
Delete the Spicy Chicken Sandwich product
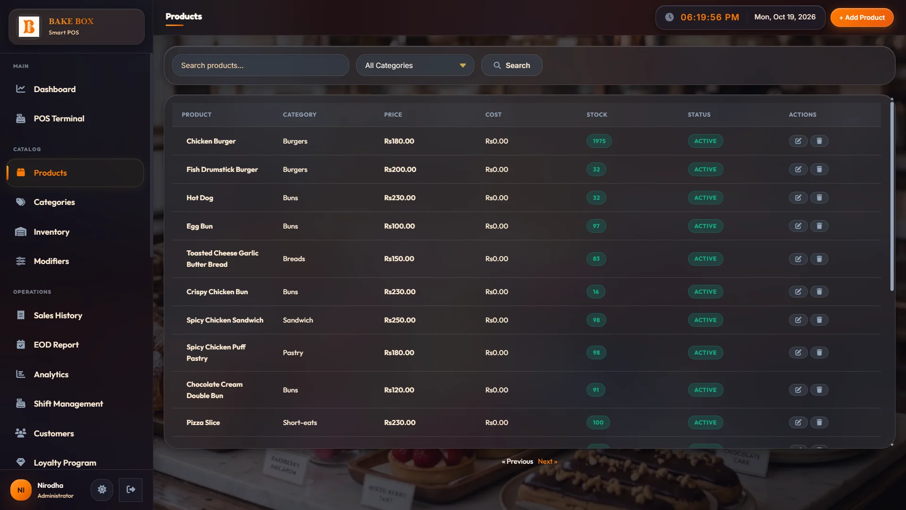[819, 320]
